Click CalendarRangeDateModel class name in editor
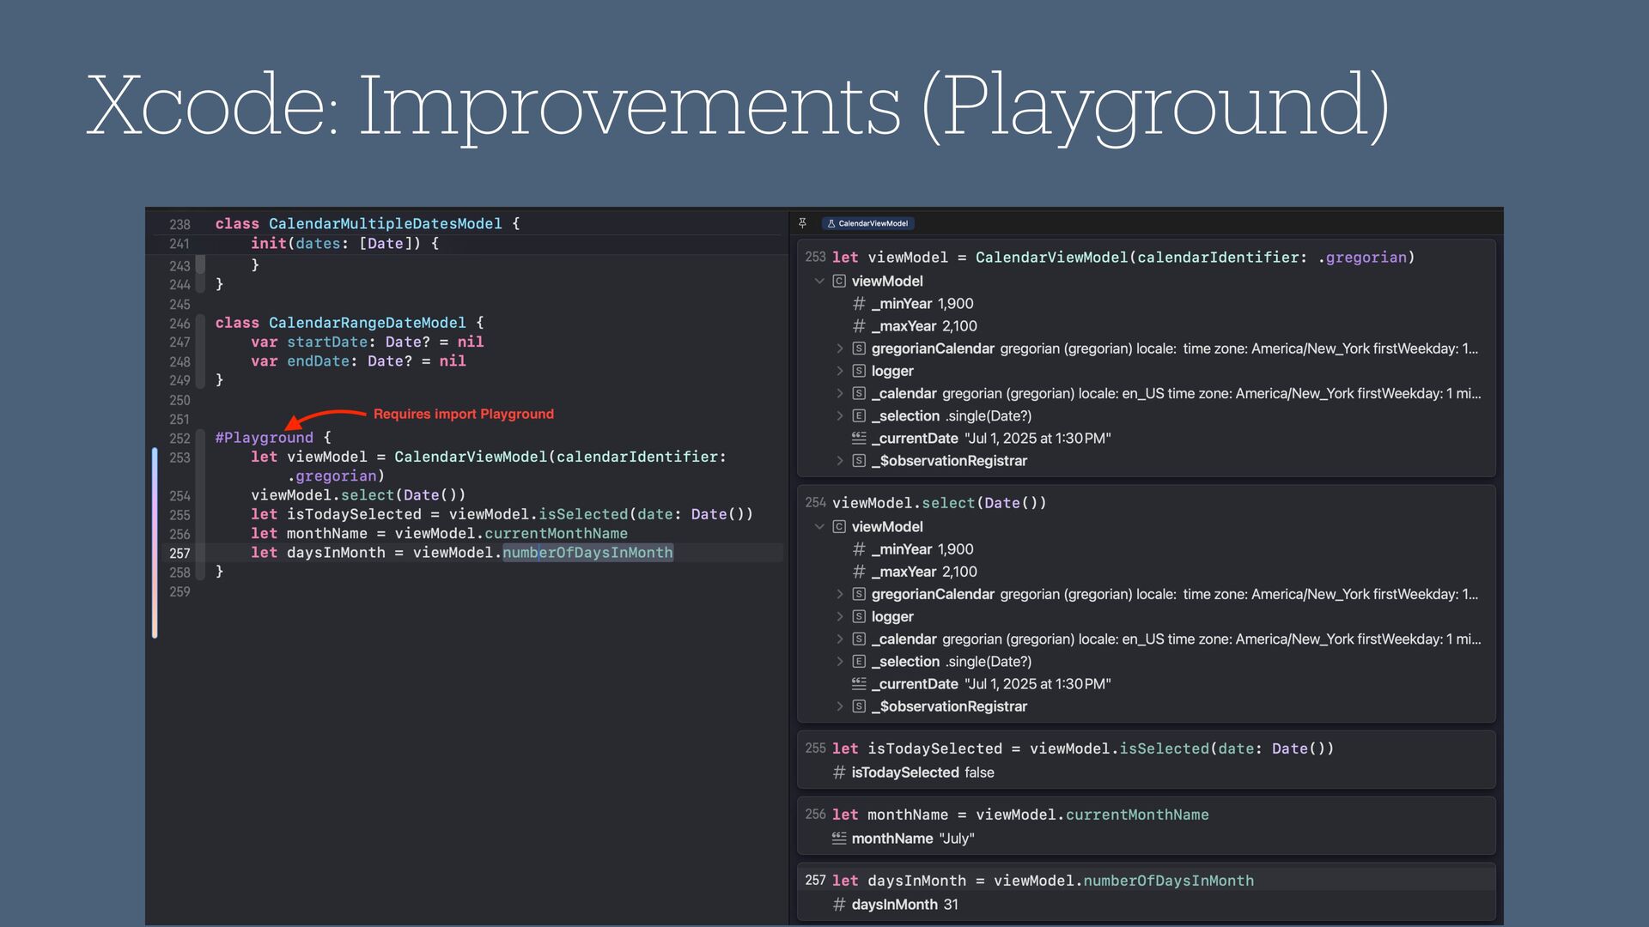This screenshot has width=1649, height=927. (368, 323)
